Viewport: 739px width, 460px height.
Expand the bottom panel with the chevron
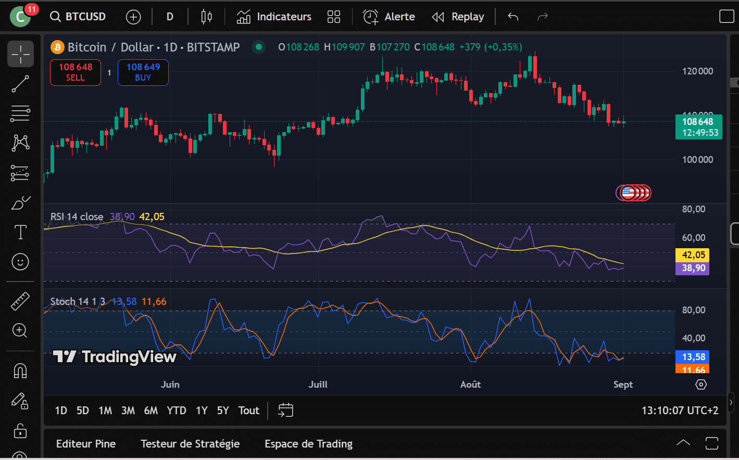click(683, 443)
